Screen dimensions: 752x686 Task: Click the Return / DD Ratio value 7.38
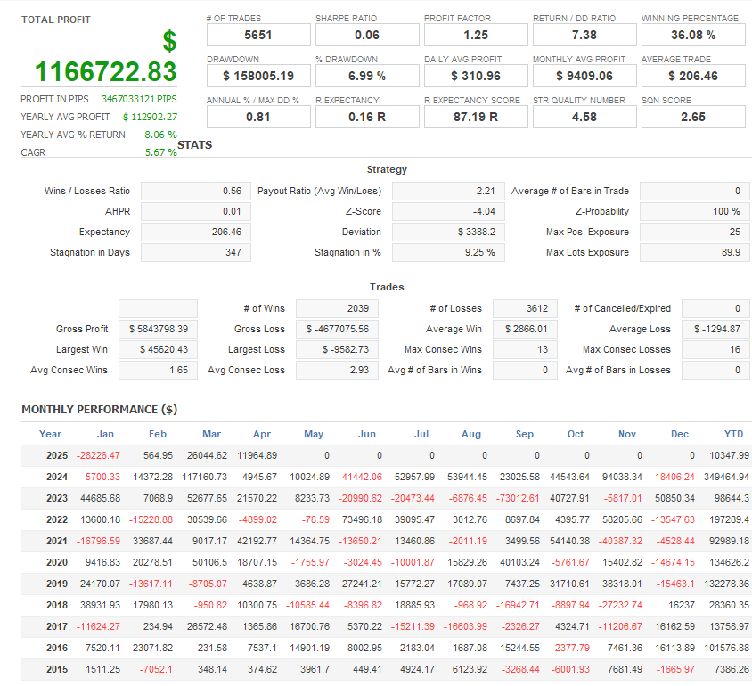point(584,35)
